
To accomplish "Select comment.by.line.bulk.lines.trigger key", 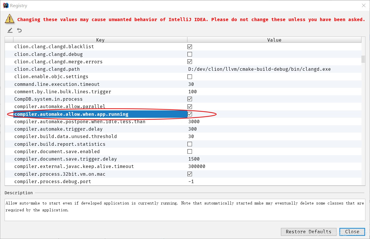I will pos(63,92).
